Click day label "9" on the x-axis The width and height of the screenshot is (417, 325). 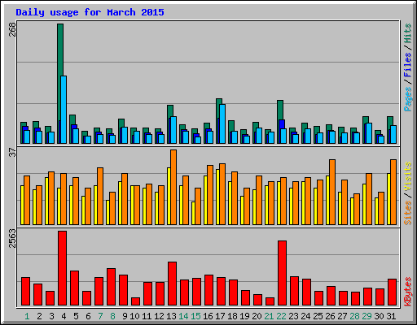[125, 316]
